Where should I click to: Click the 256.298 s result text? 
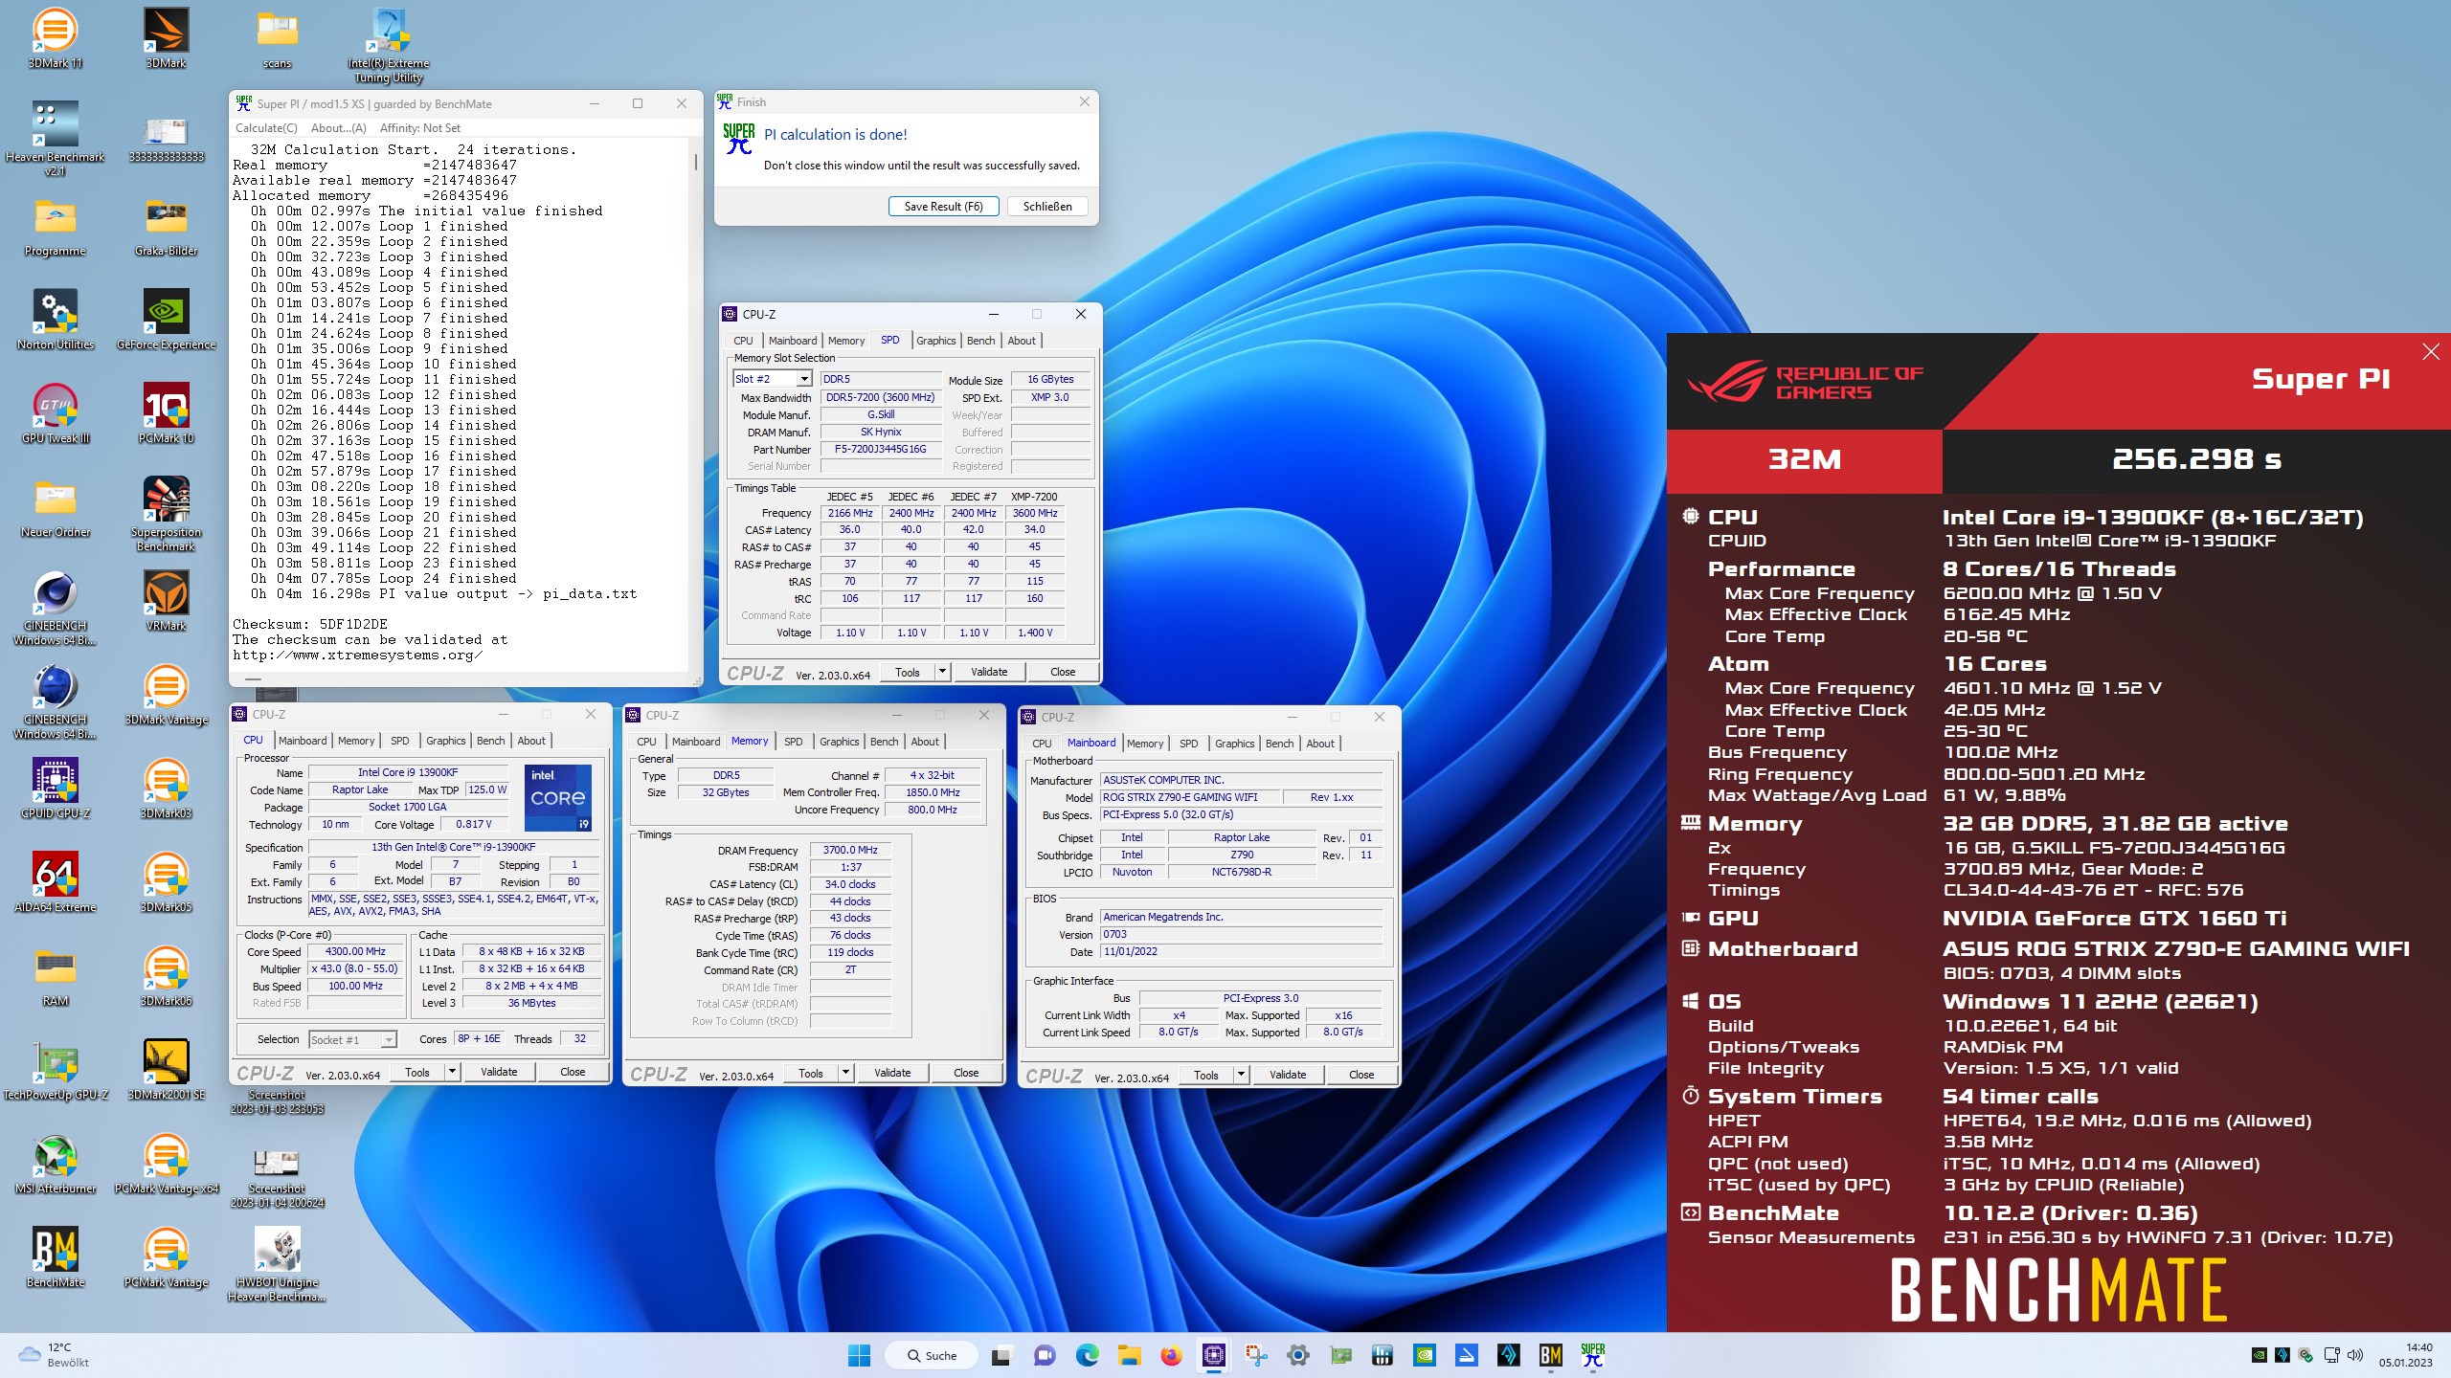(x=2197, y=459)
